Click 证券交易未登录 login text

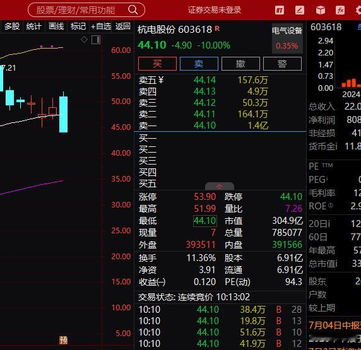(x=215, y=10)
